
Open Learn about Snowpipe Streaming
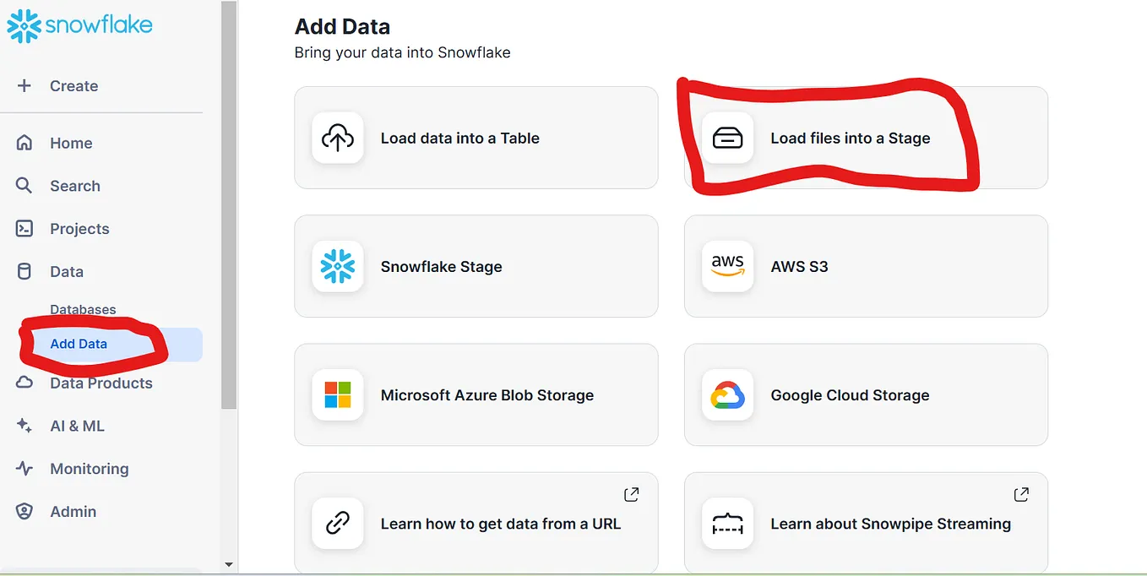point(866,524)
